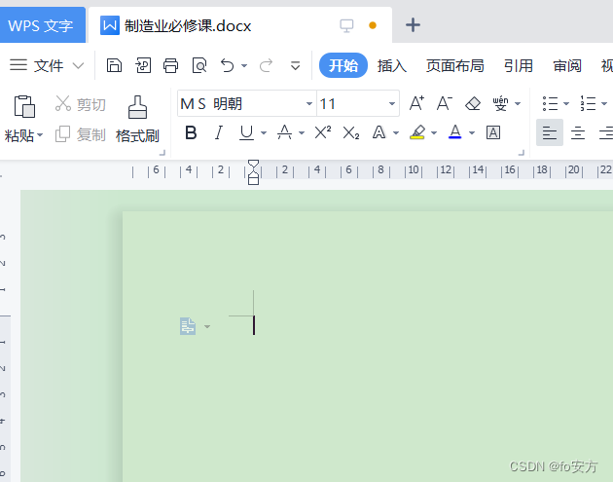Screen dimensions: 613x482
Task: Expand bullet list style dropdown arrow
Action: (566, 103)
